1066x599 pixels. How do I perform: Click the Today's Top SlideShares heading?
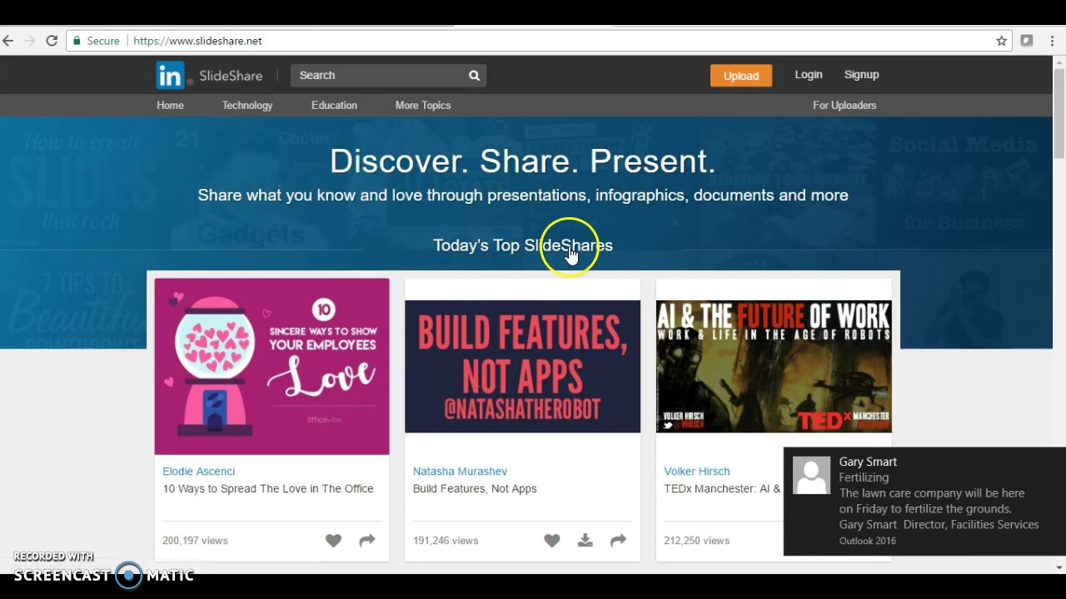pyautogui.click(x=523, y=245)
